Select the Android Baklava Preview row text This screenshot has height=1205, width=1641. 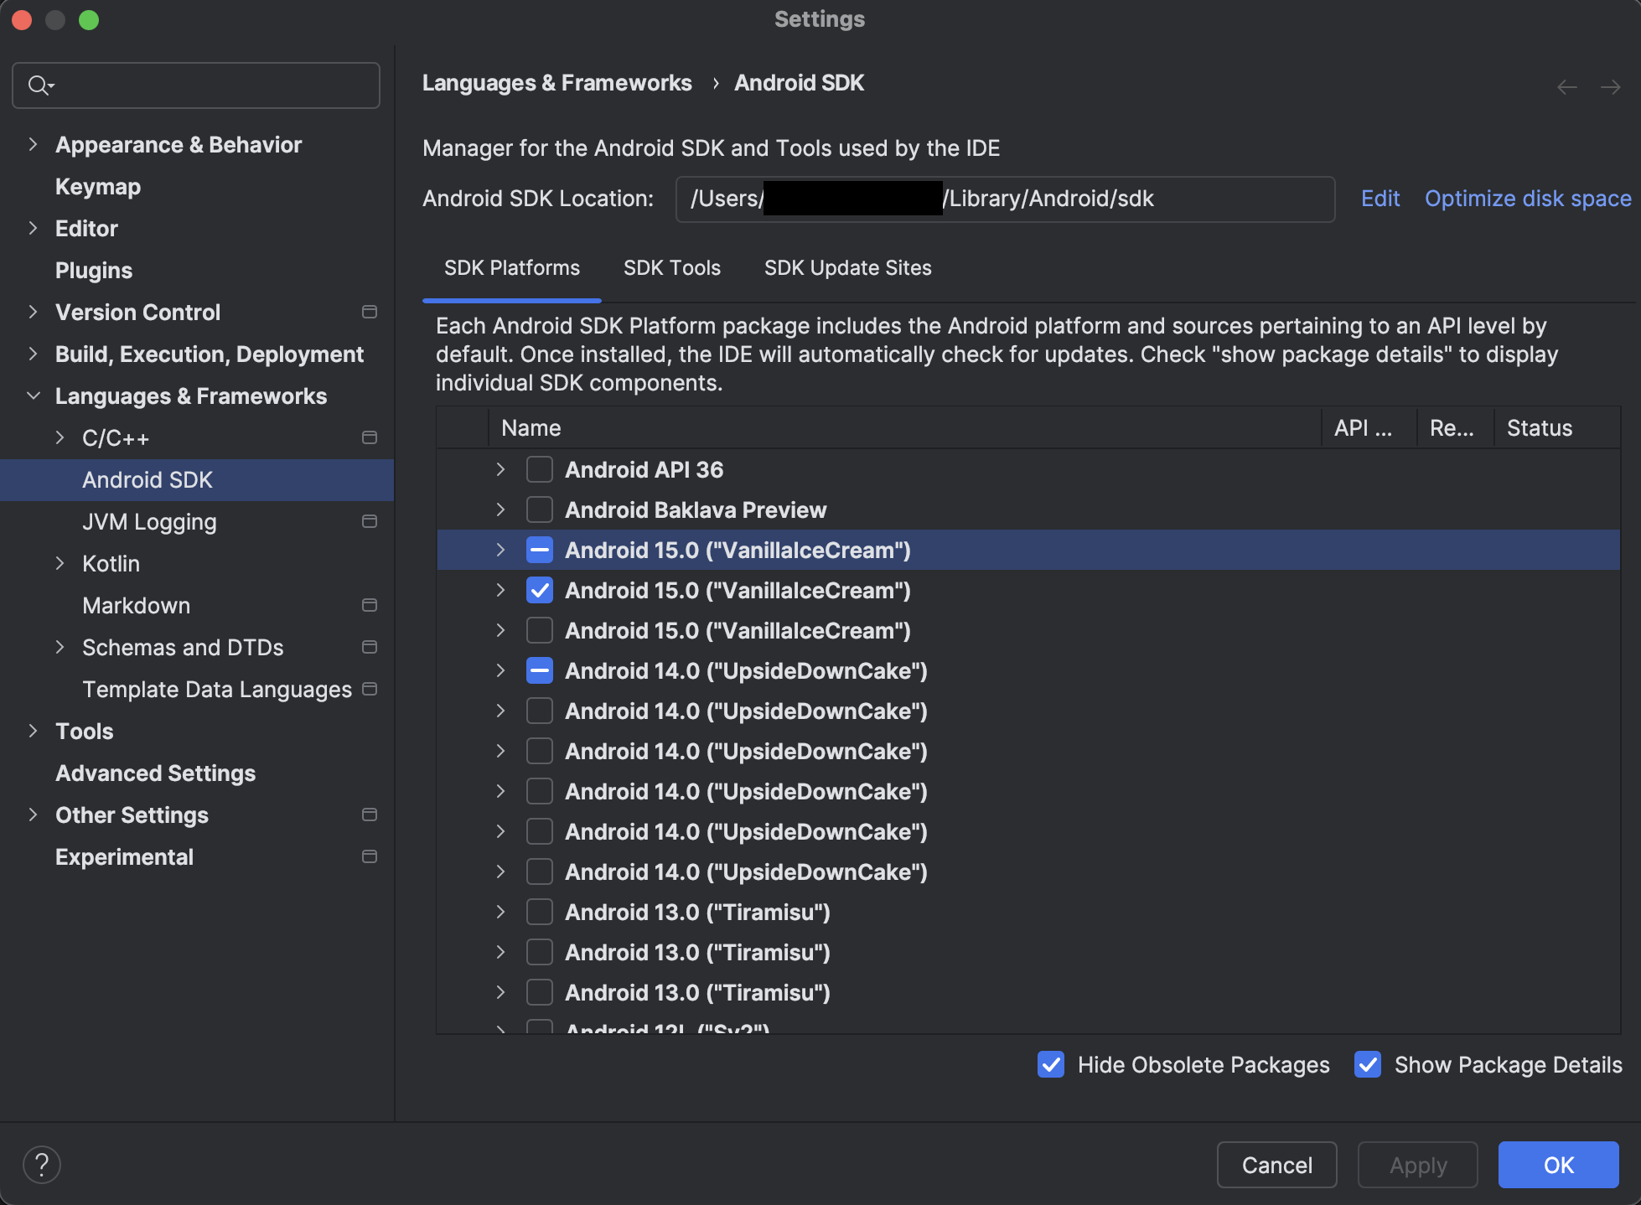696,509
